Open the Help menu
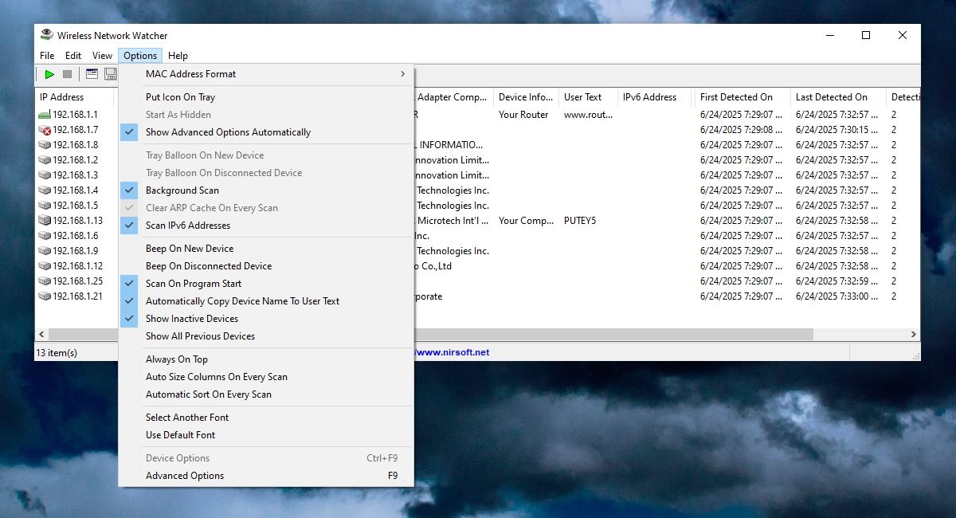This screenshot has width=956, height=518. coord(178,56)
